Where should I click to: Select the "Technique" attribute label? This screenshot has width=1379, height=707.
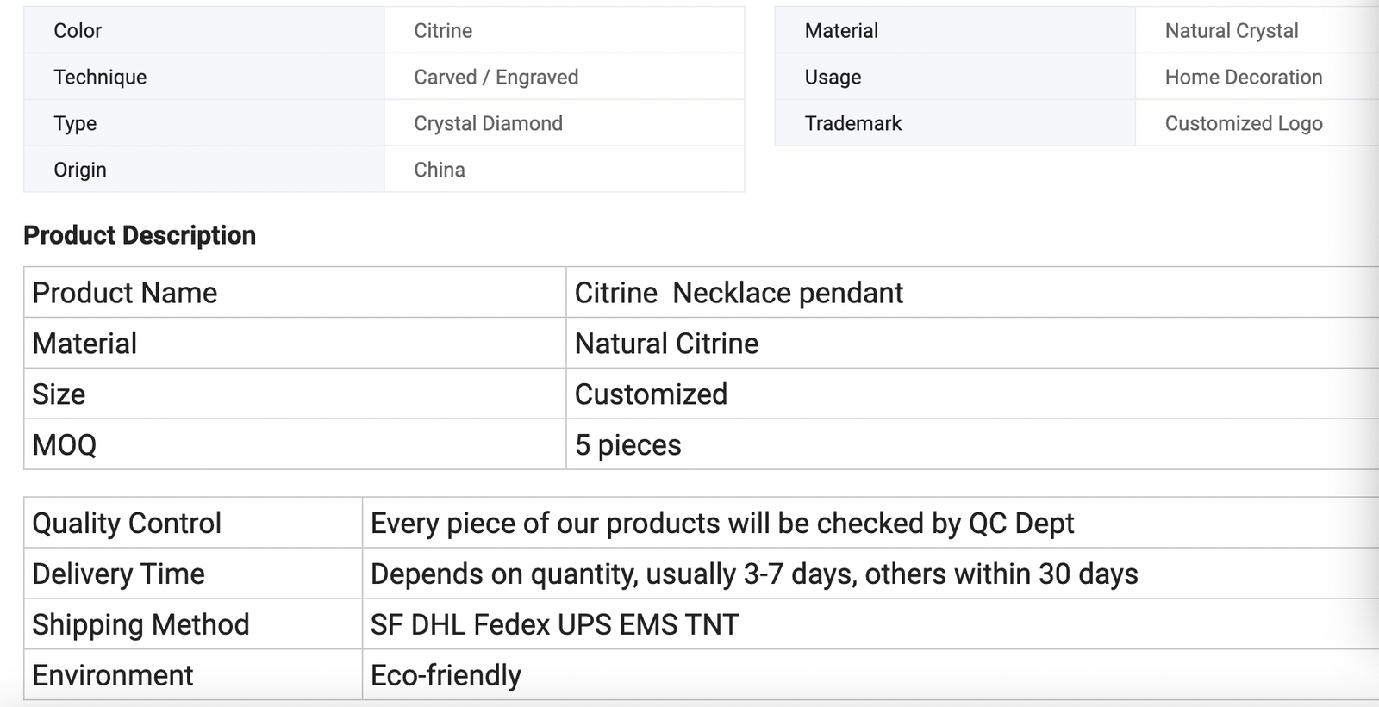tap(100, 78)
